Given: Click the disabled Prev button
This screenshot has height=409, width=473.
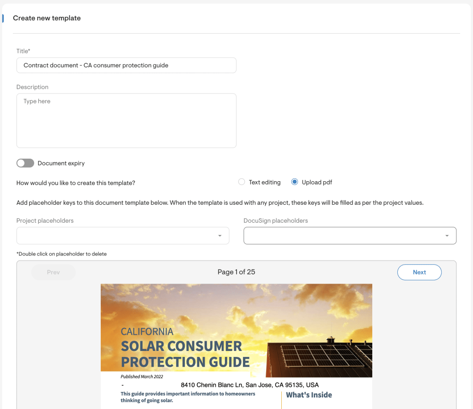Looking at the screenshot, I should 53,272.
